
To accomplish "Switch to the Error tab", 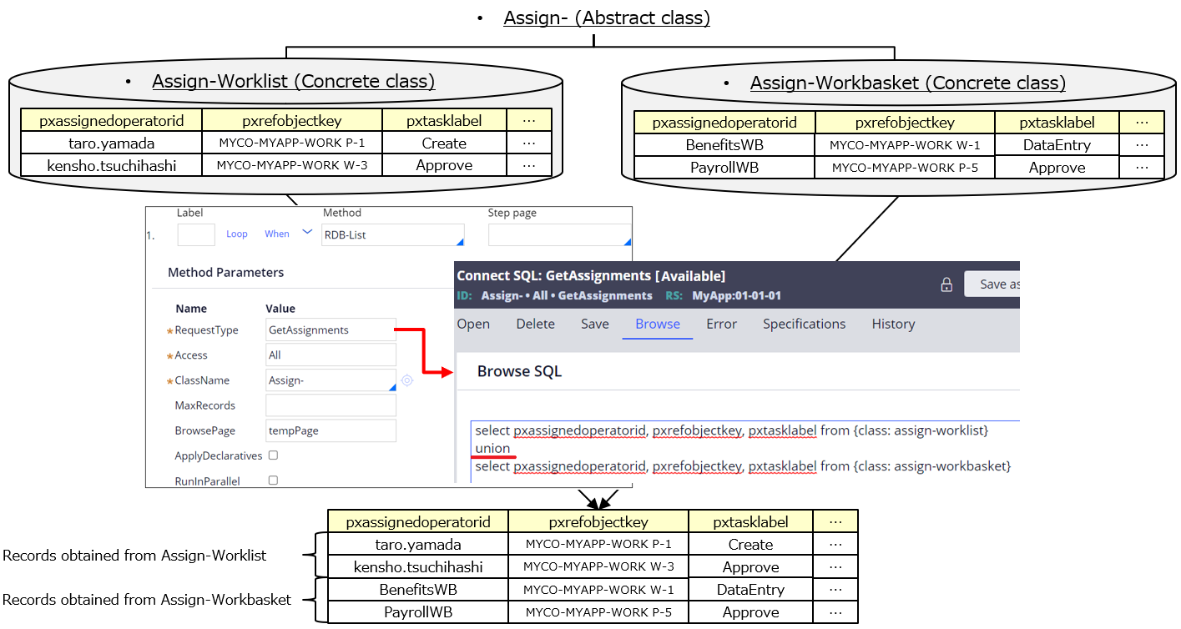I will 721,324.
